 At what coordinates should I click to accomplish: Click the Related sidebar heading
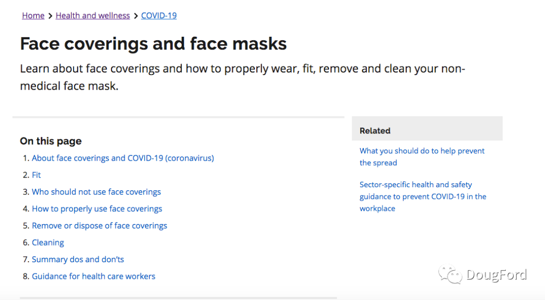pyautogui.click(x=375, y=131)
